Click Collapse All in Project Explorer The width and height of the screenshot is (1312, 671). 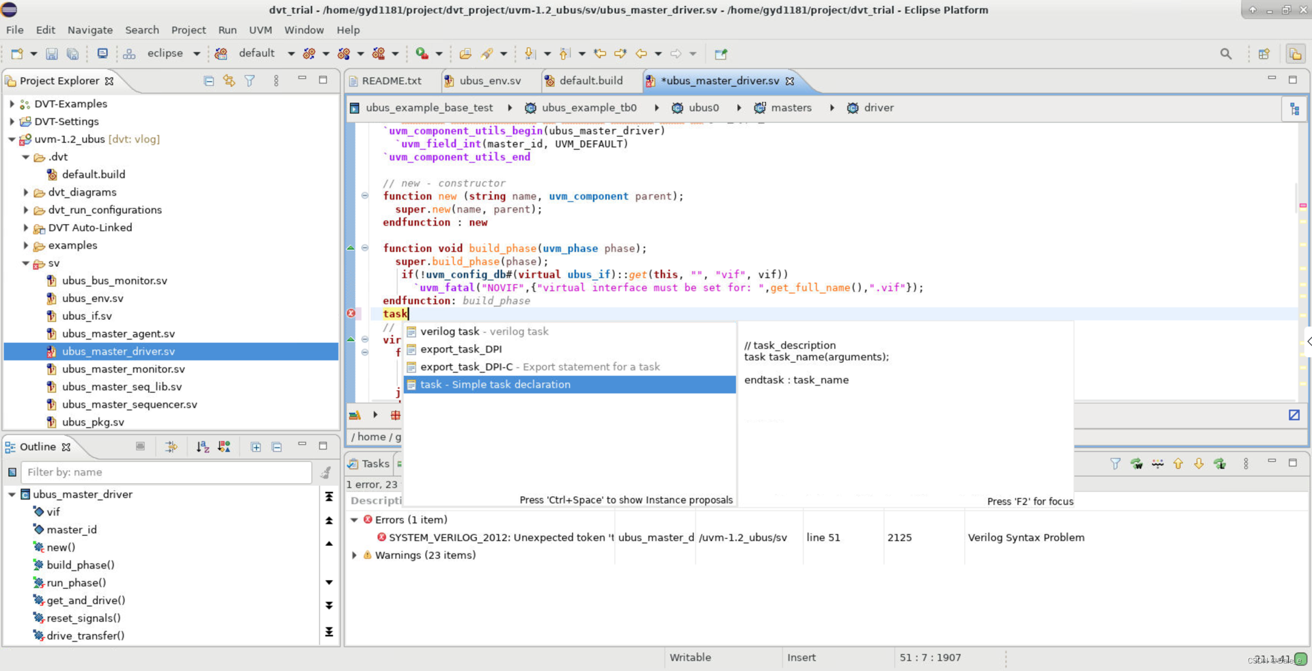[x=208, y=81]
